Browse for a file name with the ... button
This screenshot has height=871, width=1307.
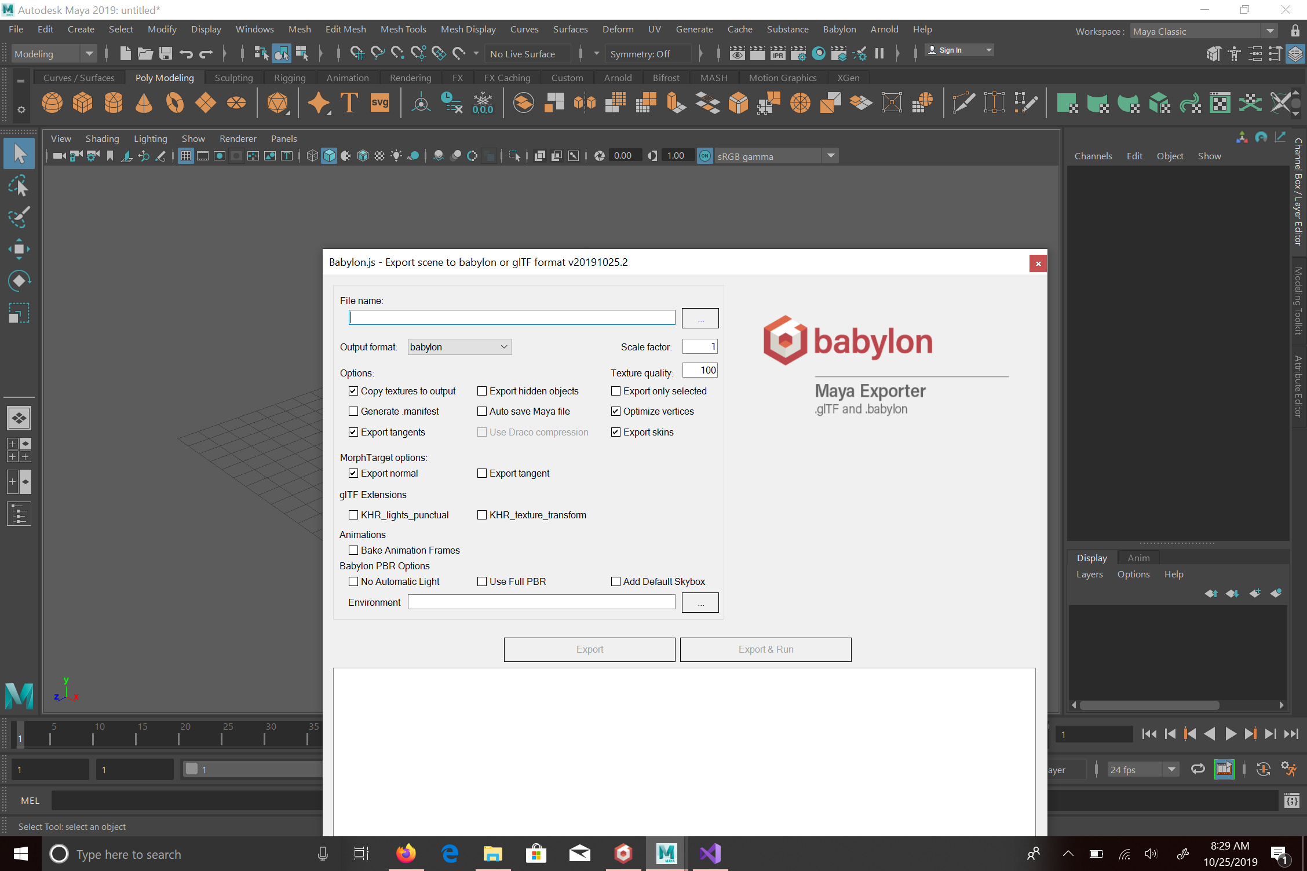(700, 317)
